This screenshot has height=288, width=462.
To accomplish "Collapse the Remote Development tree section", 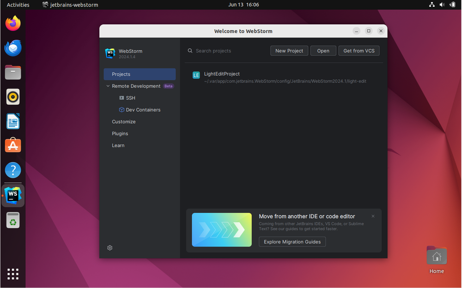I will tap(108, 86).
